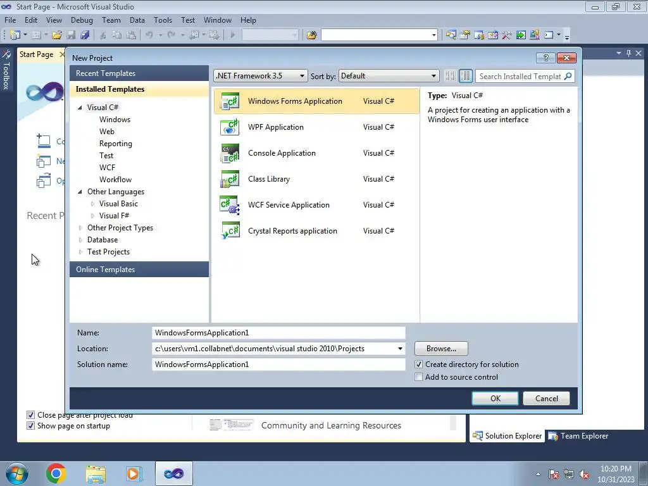Open the Tools menu

163,20
